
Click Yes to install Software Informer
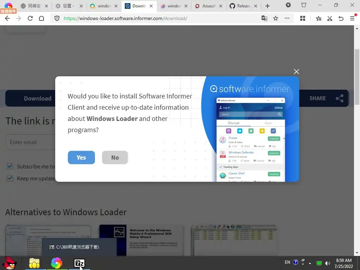[x=81, y=157]
